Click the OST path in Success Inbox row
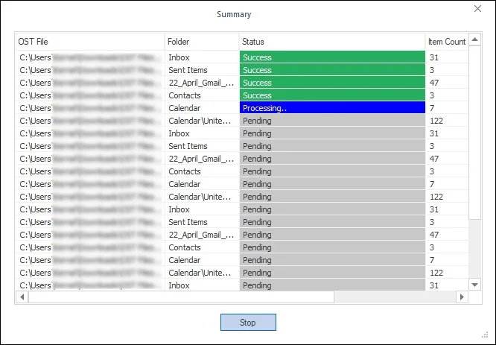The image size is (496, 345). pos(90,57)
